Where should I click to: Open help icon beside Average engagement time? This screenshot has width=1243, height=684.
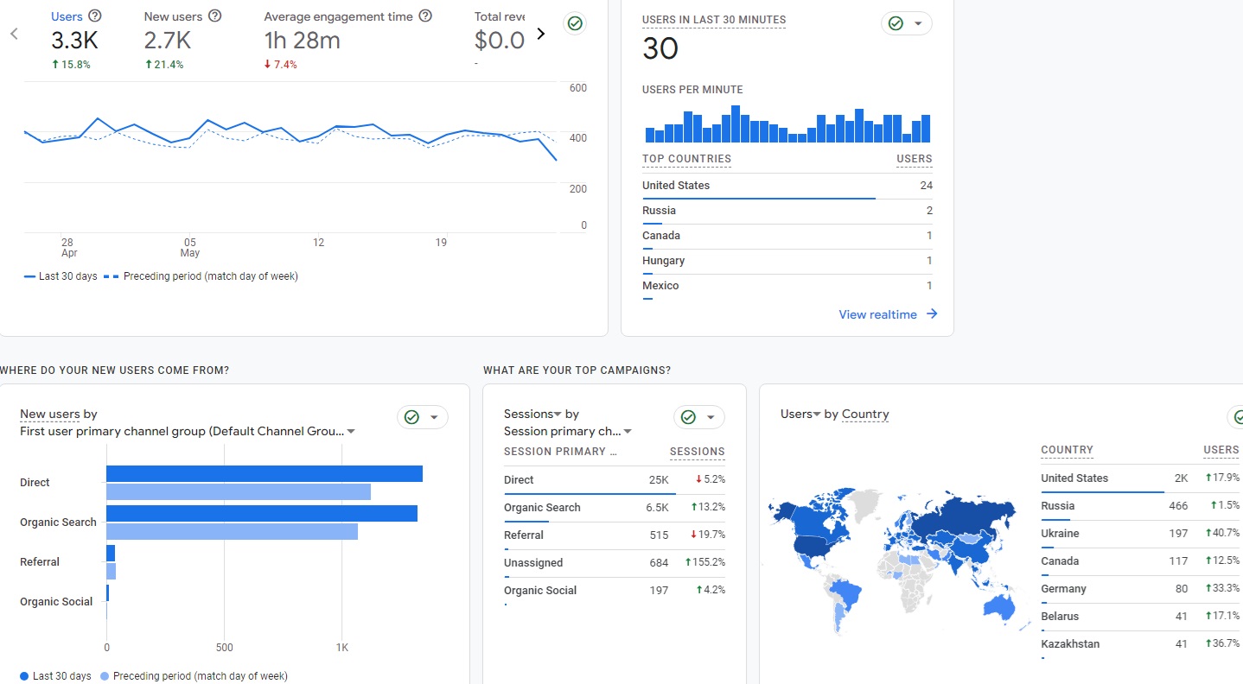(425, 16)
